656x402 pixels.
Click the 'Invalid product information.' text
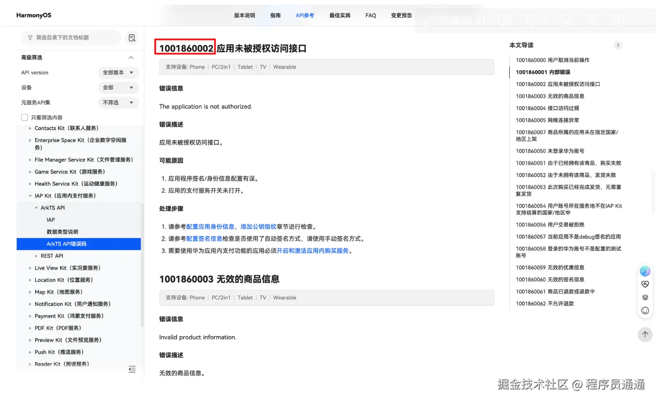(197, 338)
